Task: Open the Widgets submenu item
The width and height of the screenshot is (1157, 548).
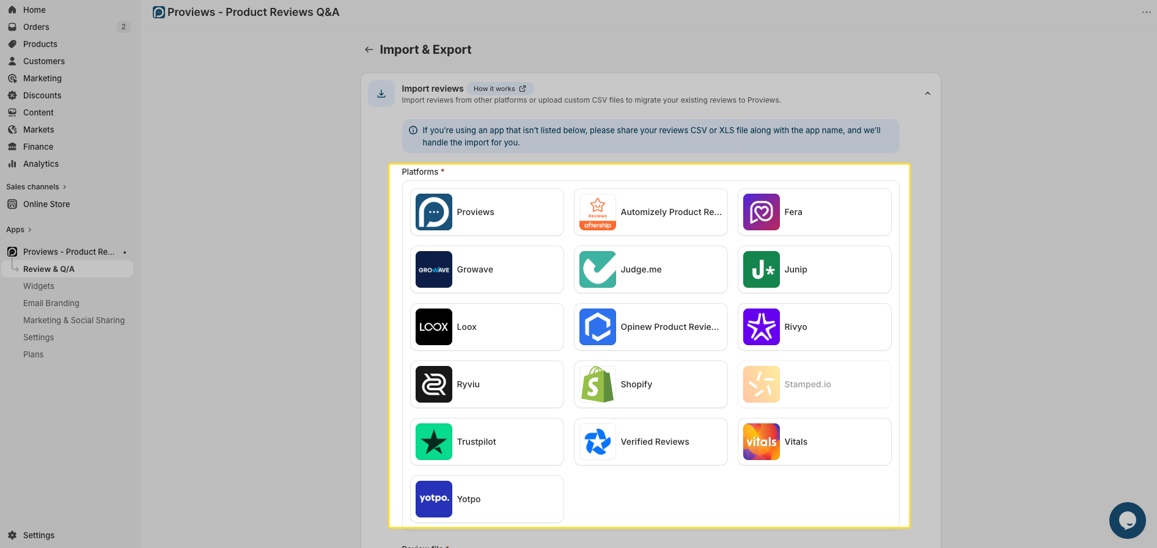Action: [39, 286]
